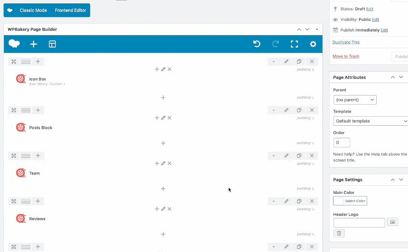Image resolution: width=408 pixels, height=252 pixels.
Task: Redo change in page builder
Action: tap(275, 44)
